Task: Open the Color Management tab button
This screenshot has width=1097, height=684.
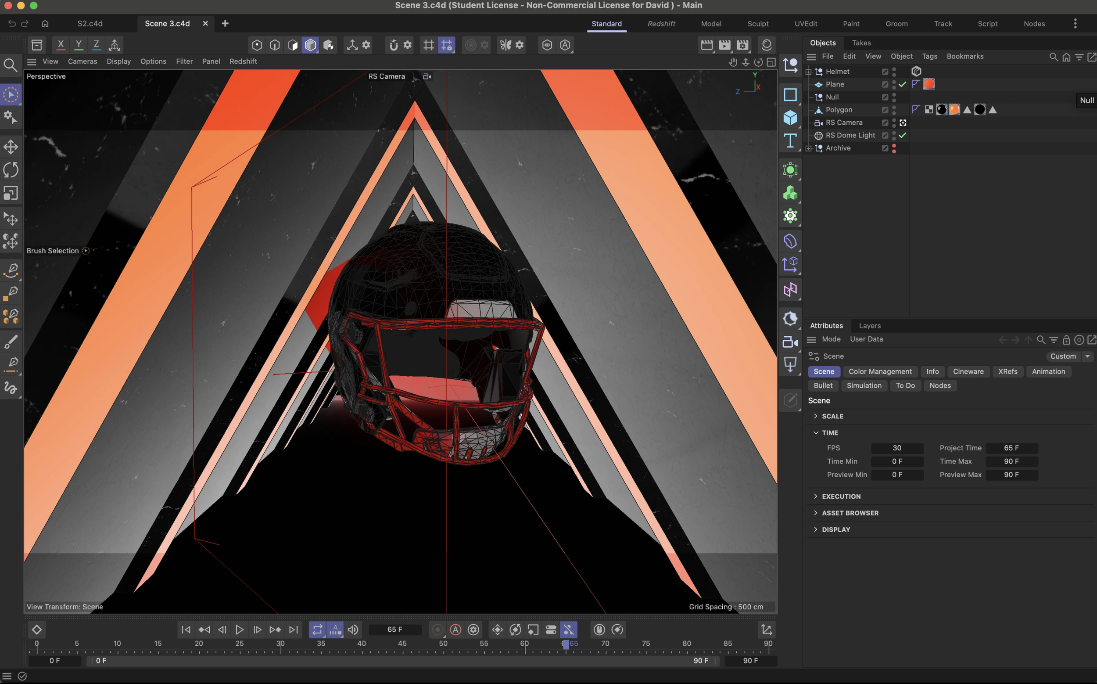Action: point(879,371)
